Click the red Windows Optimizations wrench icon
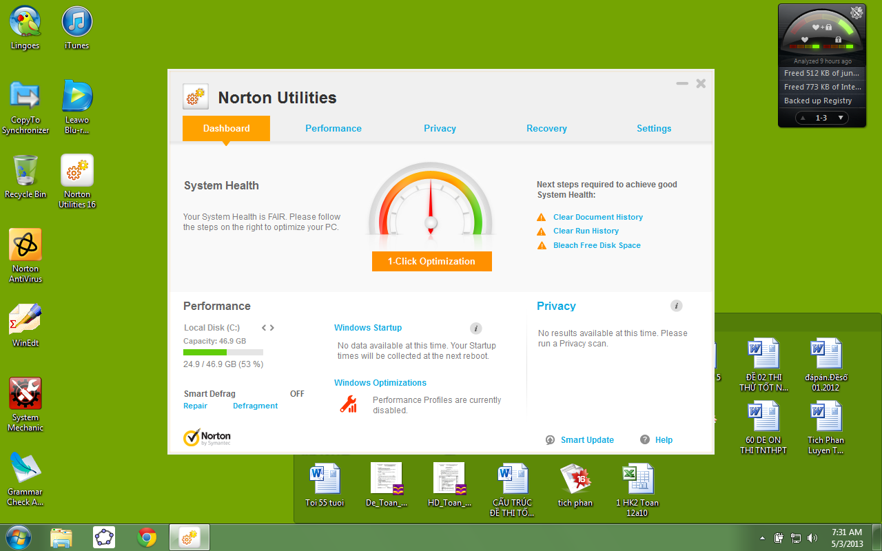The image size is (882, 551). pyautogui.click(x=348, y=404)
